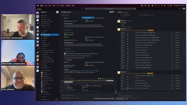Viewport: 187px width, 105px height.
Task: Open the Slack help icon
Action: [x=179, y=9]
